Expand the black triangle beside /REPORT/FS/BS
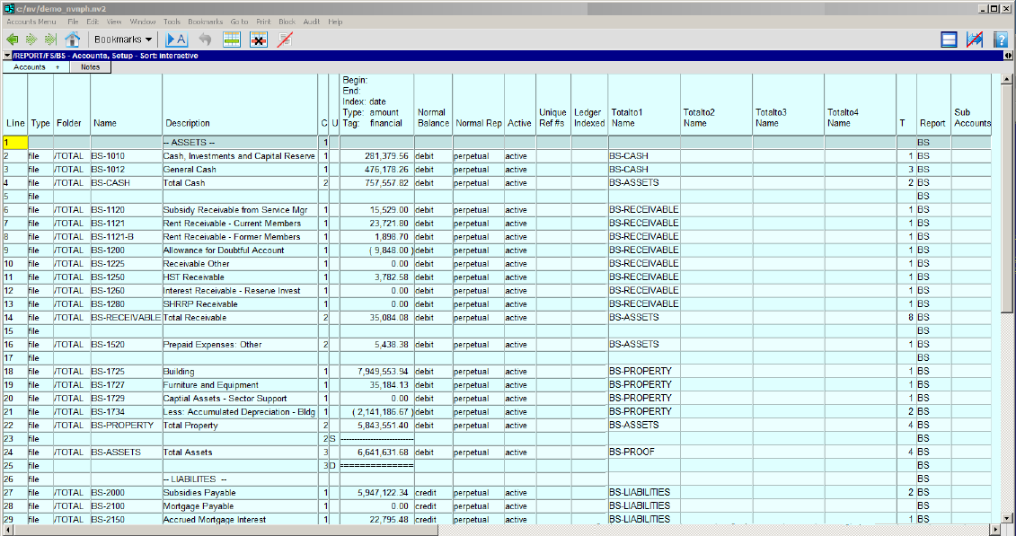 pyautogui.click(x=7, y=56)
